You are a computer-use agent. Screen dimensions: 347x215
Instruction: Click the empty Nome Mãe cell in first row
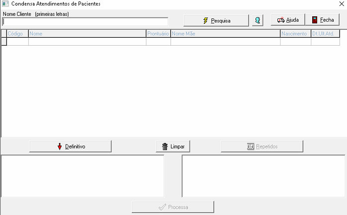pos(226,42)
